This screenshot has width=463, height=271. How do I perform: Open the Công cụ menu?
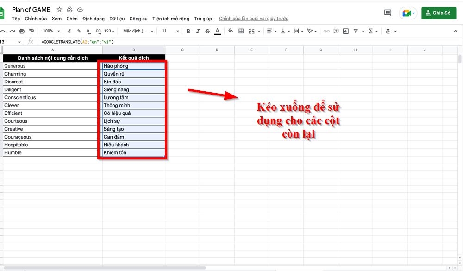coord(138,19)
